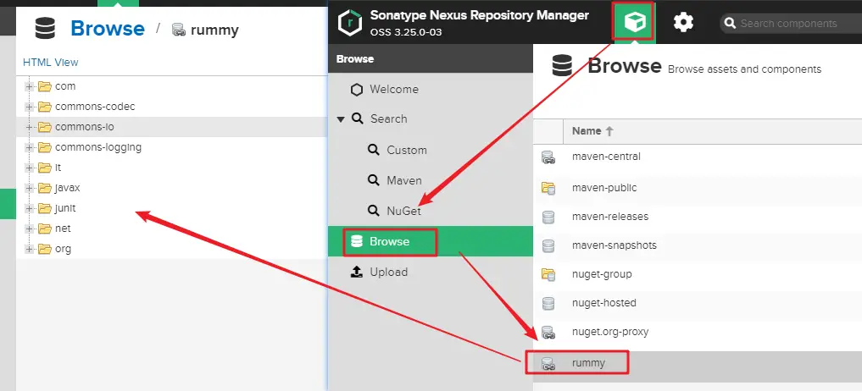Image resolution: width=862 pixels, height=391 pixels.
Task: Open the maven-central repository row
Action: click(x=698, y=157)
